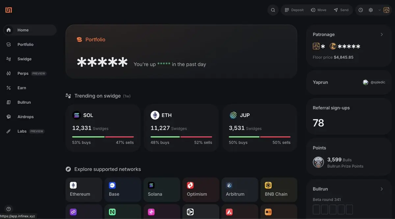Click the white striped circle network icon
395x219 pixels.
[190, 212]
